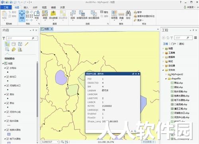The width and height of the screenshot is (199, 144).
Task: Toggle the 测站 layer checkbox
Action: (8, 94)
